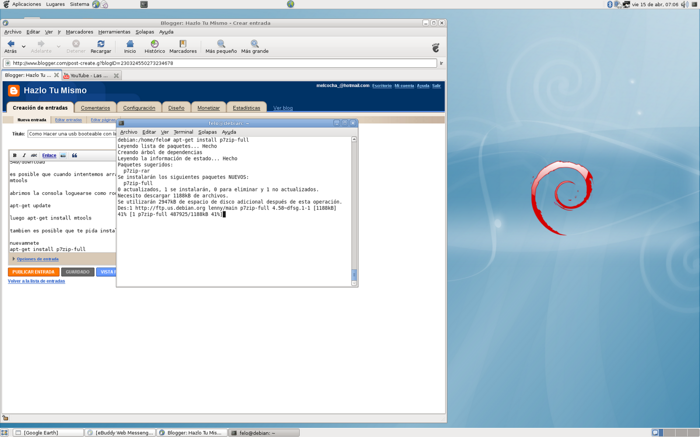Open the Estadísticas tab in Blogger

[246, 108]
